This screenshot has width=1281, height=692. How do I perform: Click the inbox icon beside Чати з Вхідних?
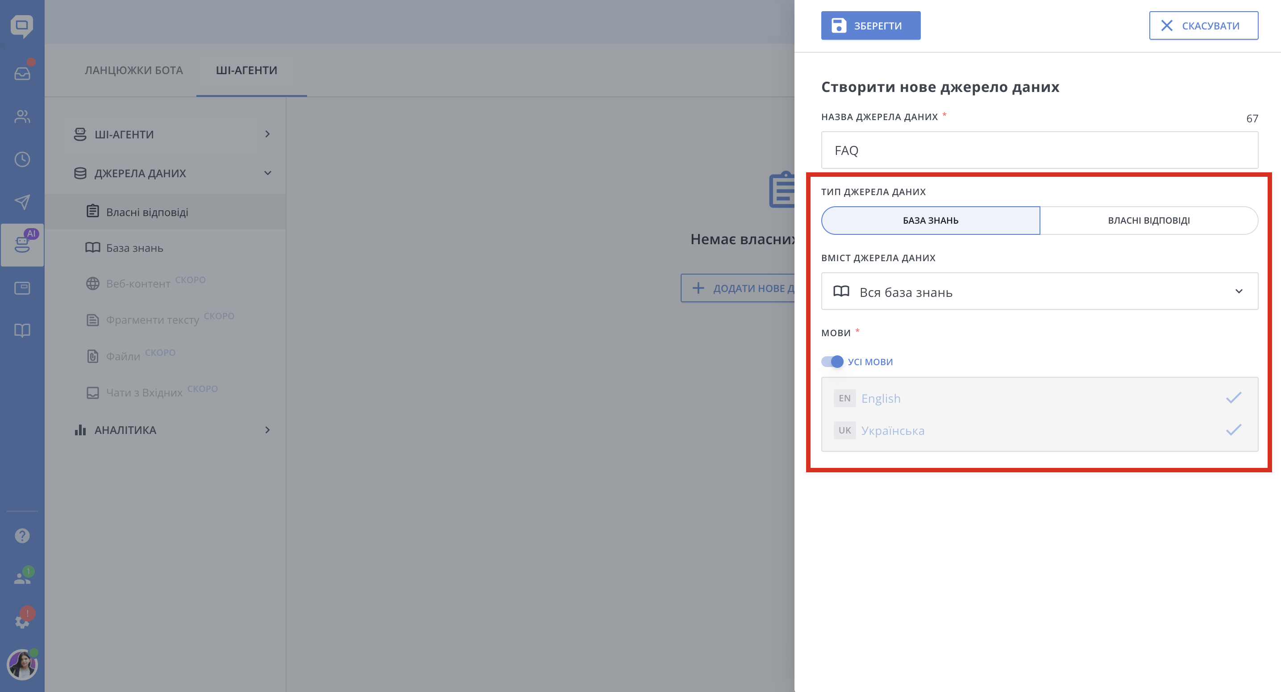92,392
